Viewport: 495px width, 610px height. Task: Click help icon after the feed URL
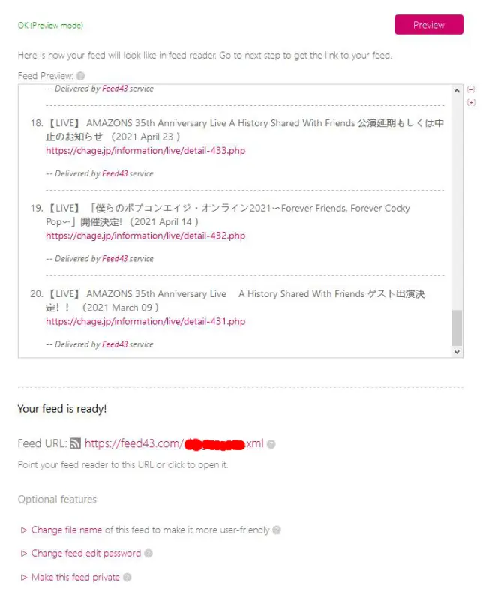271,444
